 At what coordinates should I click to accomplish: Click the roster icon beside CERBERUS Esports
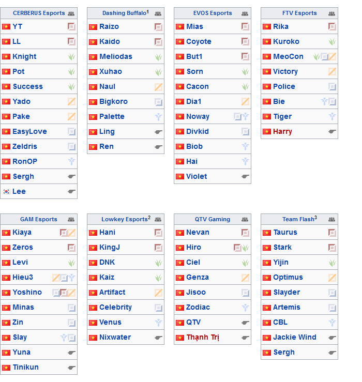click(71, 13)
